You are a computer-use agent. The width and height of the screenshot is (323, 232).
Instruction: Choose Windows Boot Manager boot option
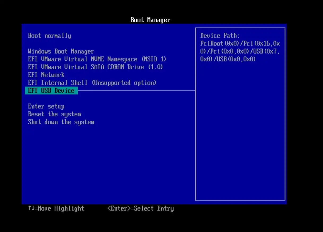coord(61,51)
